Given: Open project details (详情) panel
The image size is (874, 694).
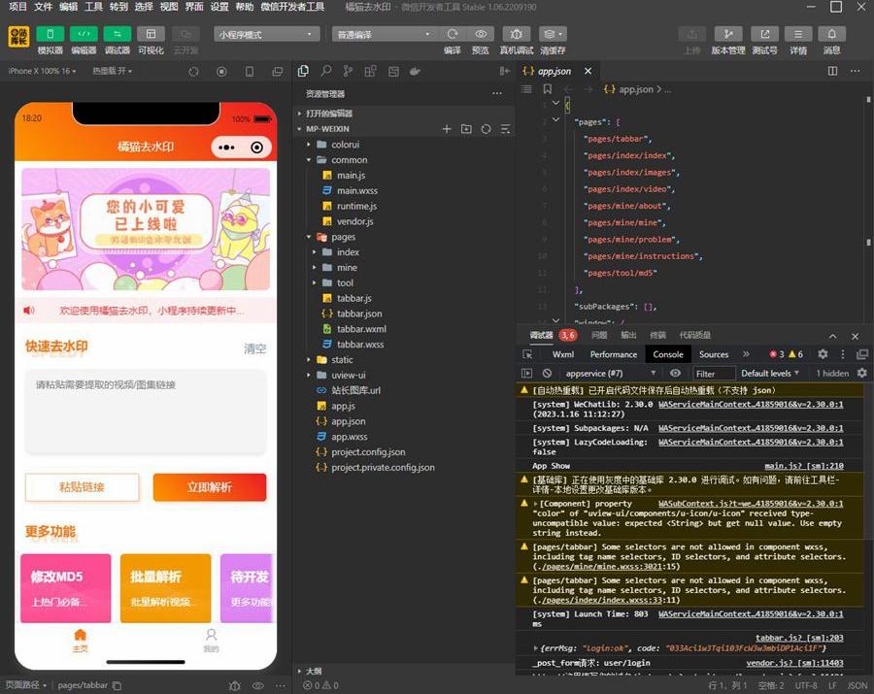Looking at the screenshot, I should 798,35.
